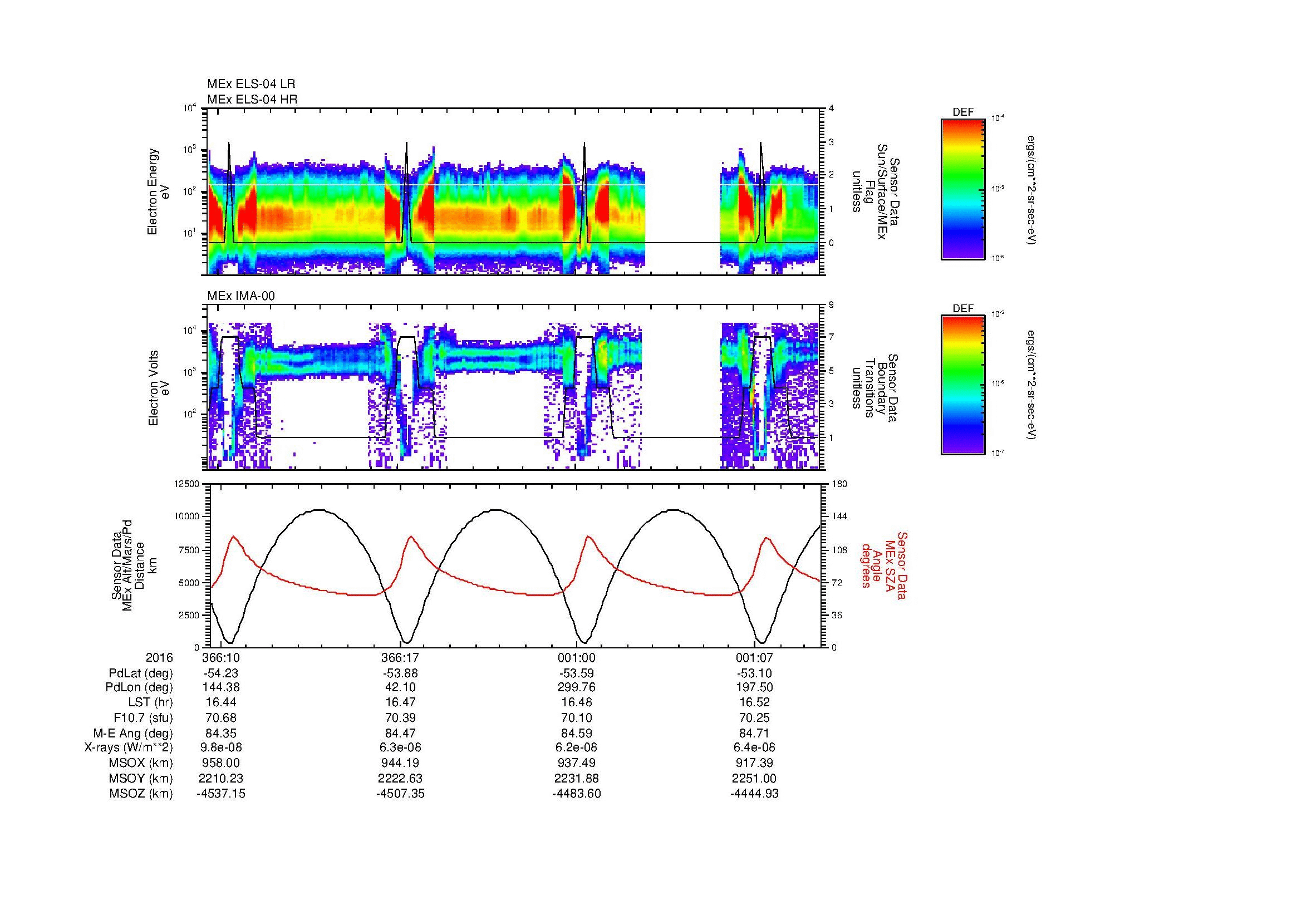Click the 'X-rays (W/m**2)' row label
Screen dimensions: 1302x920
point(129,747)
